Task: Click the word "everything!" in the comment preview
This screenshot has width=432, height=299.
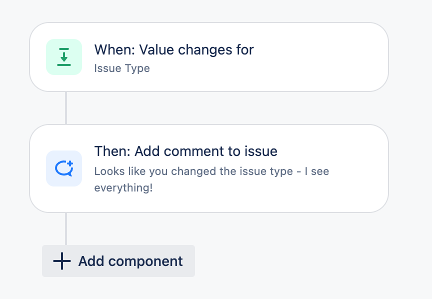Action: click(123, 188)
